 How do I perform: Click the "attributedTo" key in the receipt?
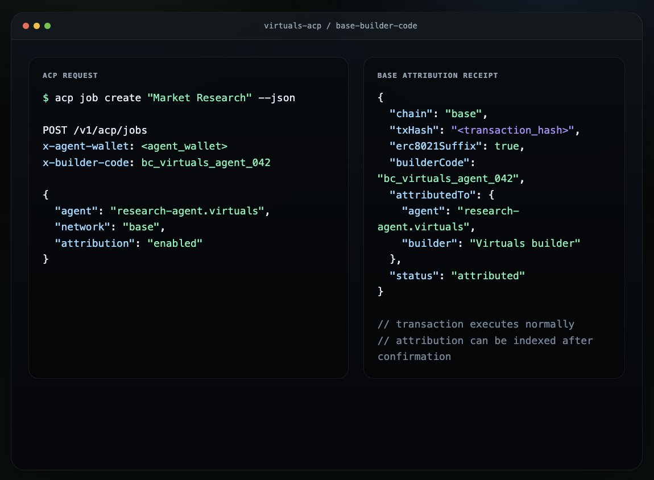click(x=433, y=195)
